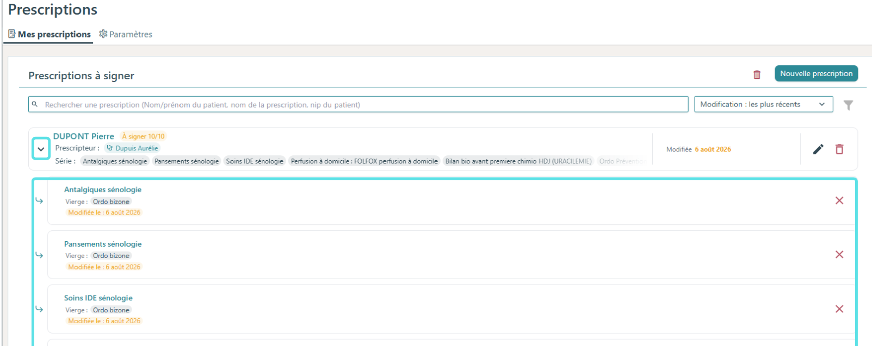
Task: Click the Antalgiques sénologie series tag
Action: 115,161
